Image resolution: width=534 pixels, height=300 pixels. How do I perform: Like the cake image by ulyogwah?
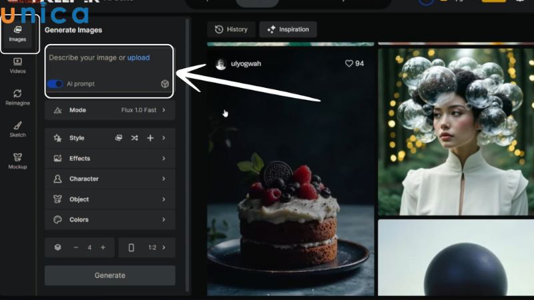[354, 64]
